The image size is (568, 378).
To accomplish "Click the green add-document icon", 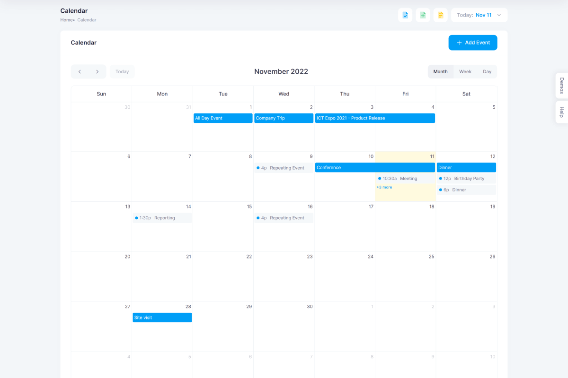I will tap(423, 15).
